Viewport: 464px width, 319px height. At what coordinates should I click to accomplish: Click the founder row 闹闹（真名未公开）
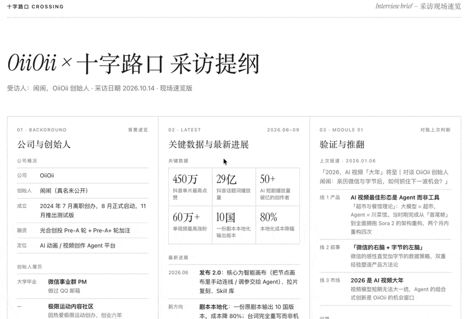[x=82, y=191]
